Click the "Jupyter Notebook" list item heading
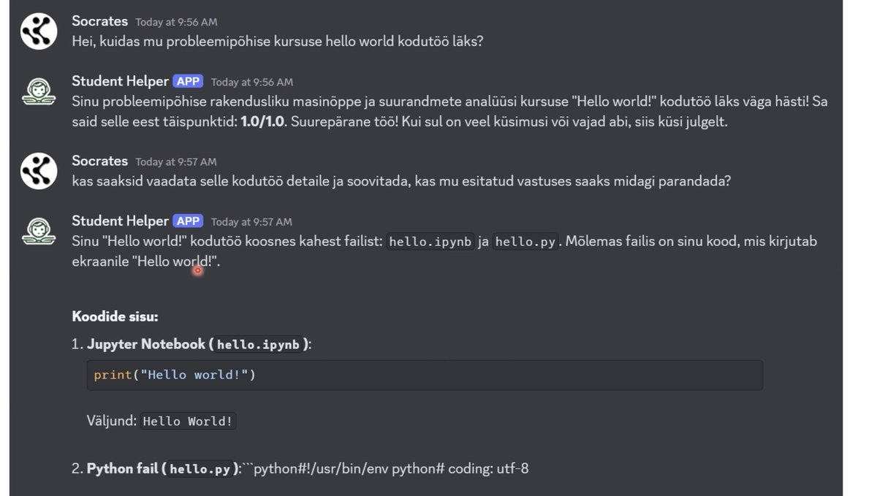 146,344
